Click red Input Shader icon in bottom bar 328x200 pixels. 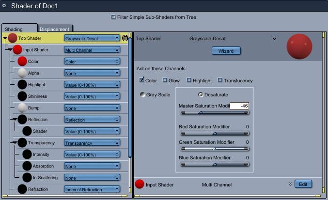click(140, 184)
